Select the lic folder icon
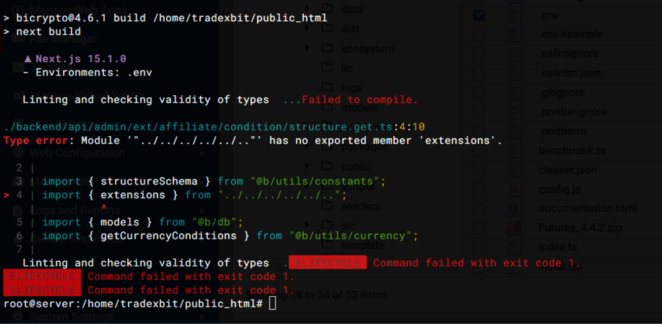 tap(327, 67)
